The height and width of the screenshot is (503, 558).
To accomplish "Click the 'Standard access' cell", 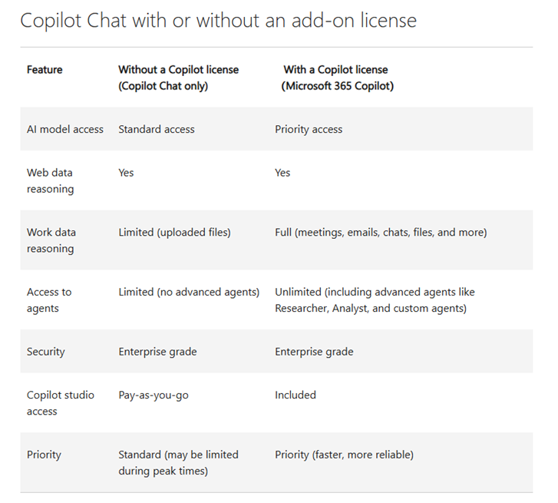I will 157,129.
